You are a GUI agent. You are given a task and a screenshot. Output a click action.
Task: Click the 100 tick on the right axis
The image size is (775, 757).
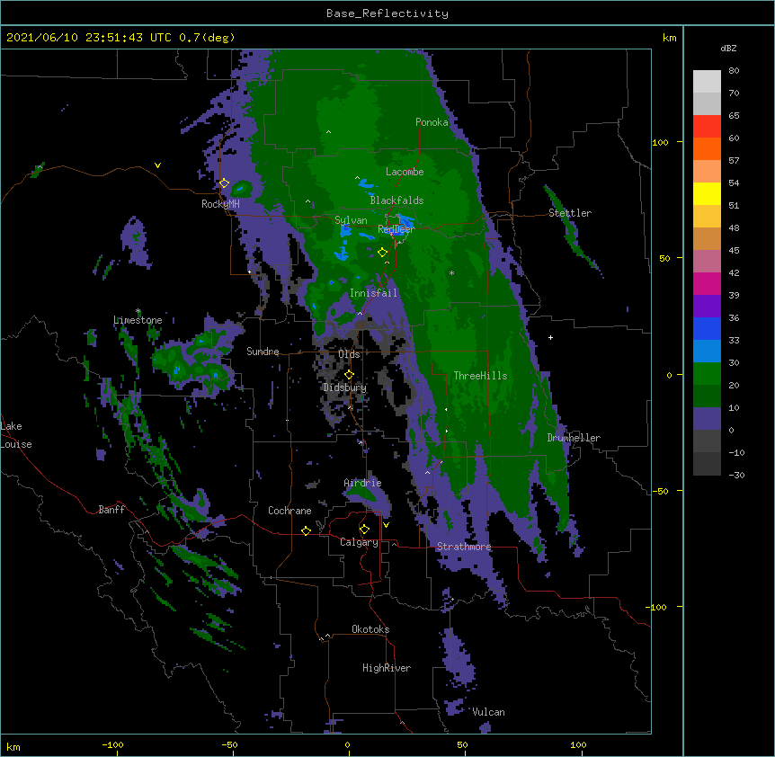click(x=660, y=142)
